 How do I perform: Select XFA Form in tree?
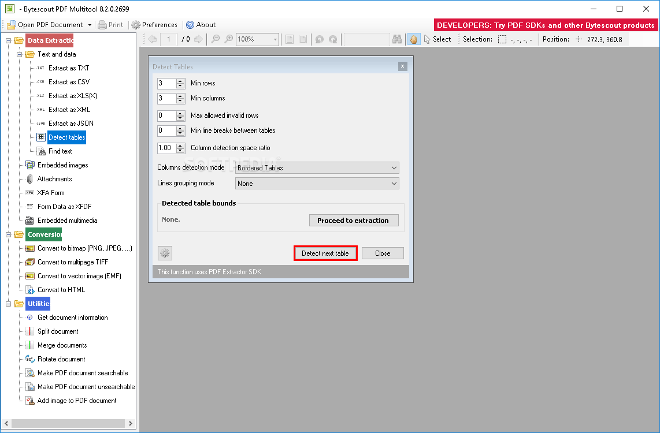50,193
